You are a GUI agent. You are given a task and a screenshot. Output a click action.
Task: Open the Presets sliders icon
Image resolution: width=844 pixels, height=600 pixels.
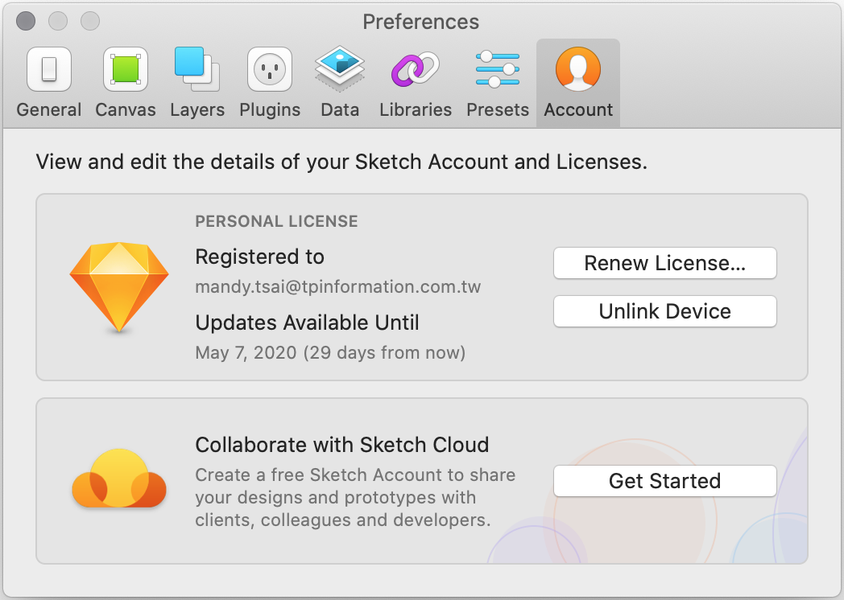(498, 69)
